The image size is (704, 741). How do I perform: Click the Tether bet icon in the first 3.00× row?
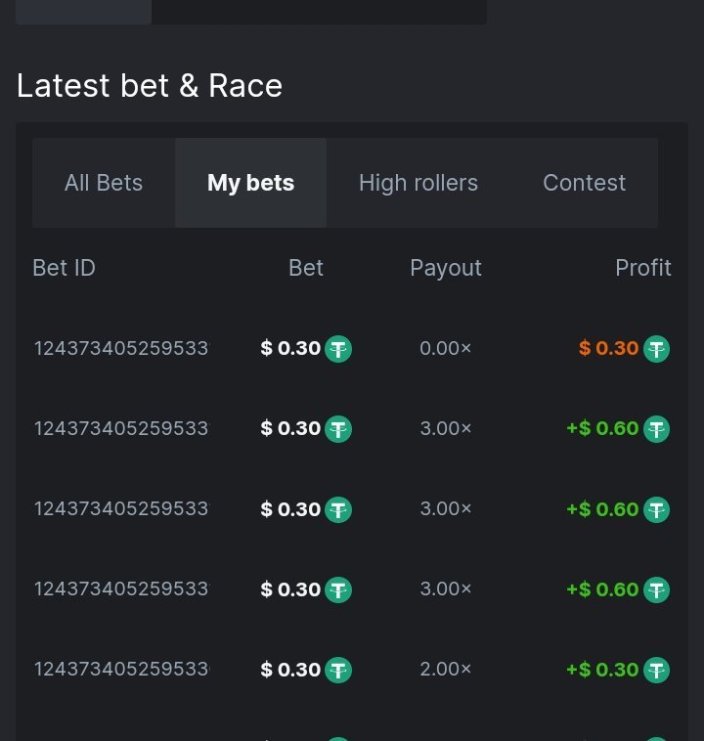point(338,429)
